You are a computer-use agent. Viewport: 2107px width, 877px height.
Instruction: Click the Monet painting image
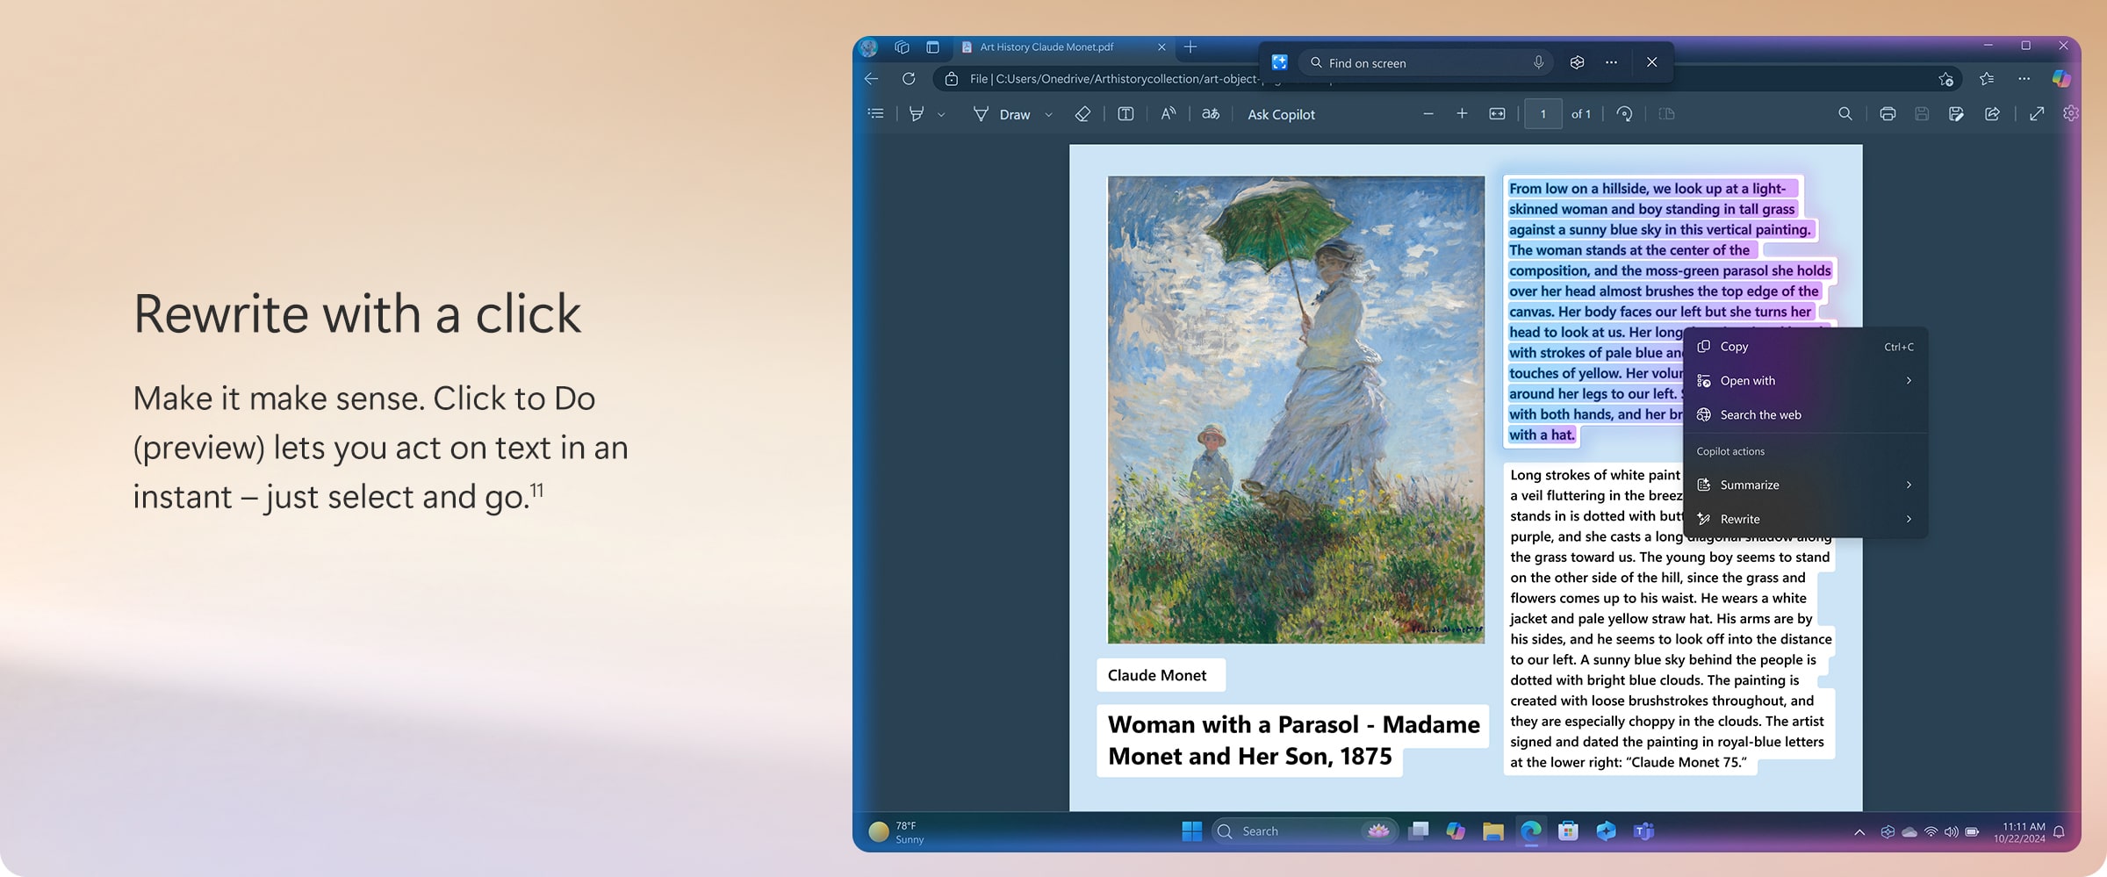click(x=1296, y=409)
